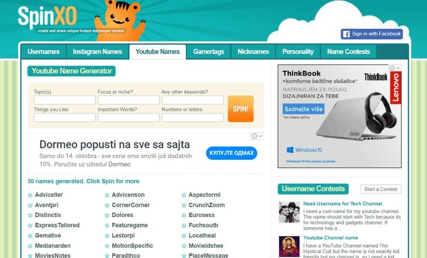This screenshot has width=427, height=258.
Task: Click the star icon beside Advicelter
Action: point(30,195)
